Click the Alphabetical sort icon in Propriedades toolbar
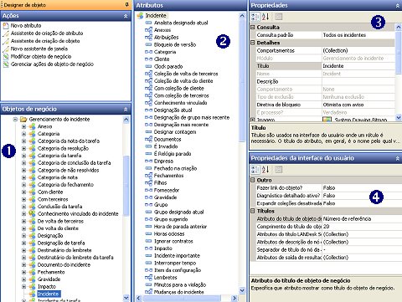 (265, 17)
